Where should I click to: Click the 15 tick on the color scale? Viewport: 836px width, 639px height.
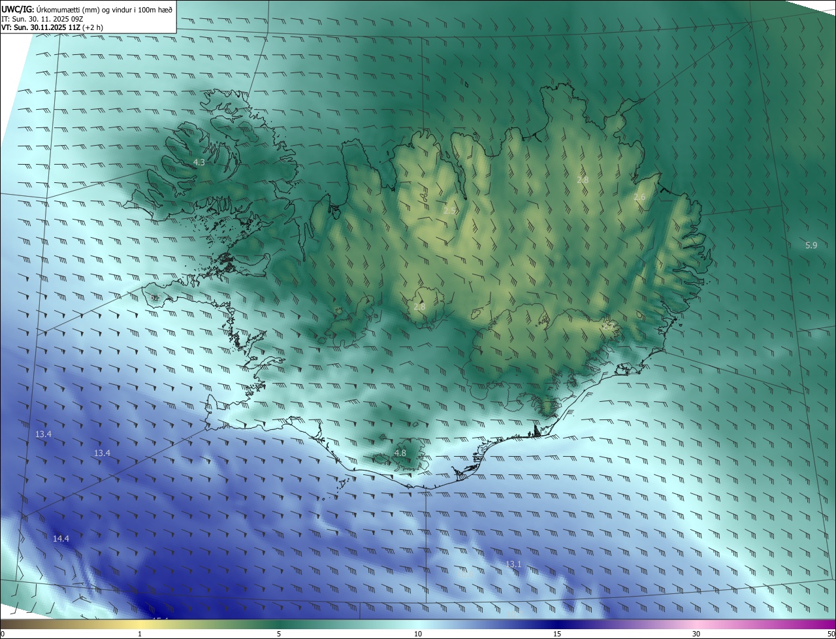[557, 634]
